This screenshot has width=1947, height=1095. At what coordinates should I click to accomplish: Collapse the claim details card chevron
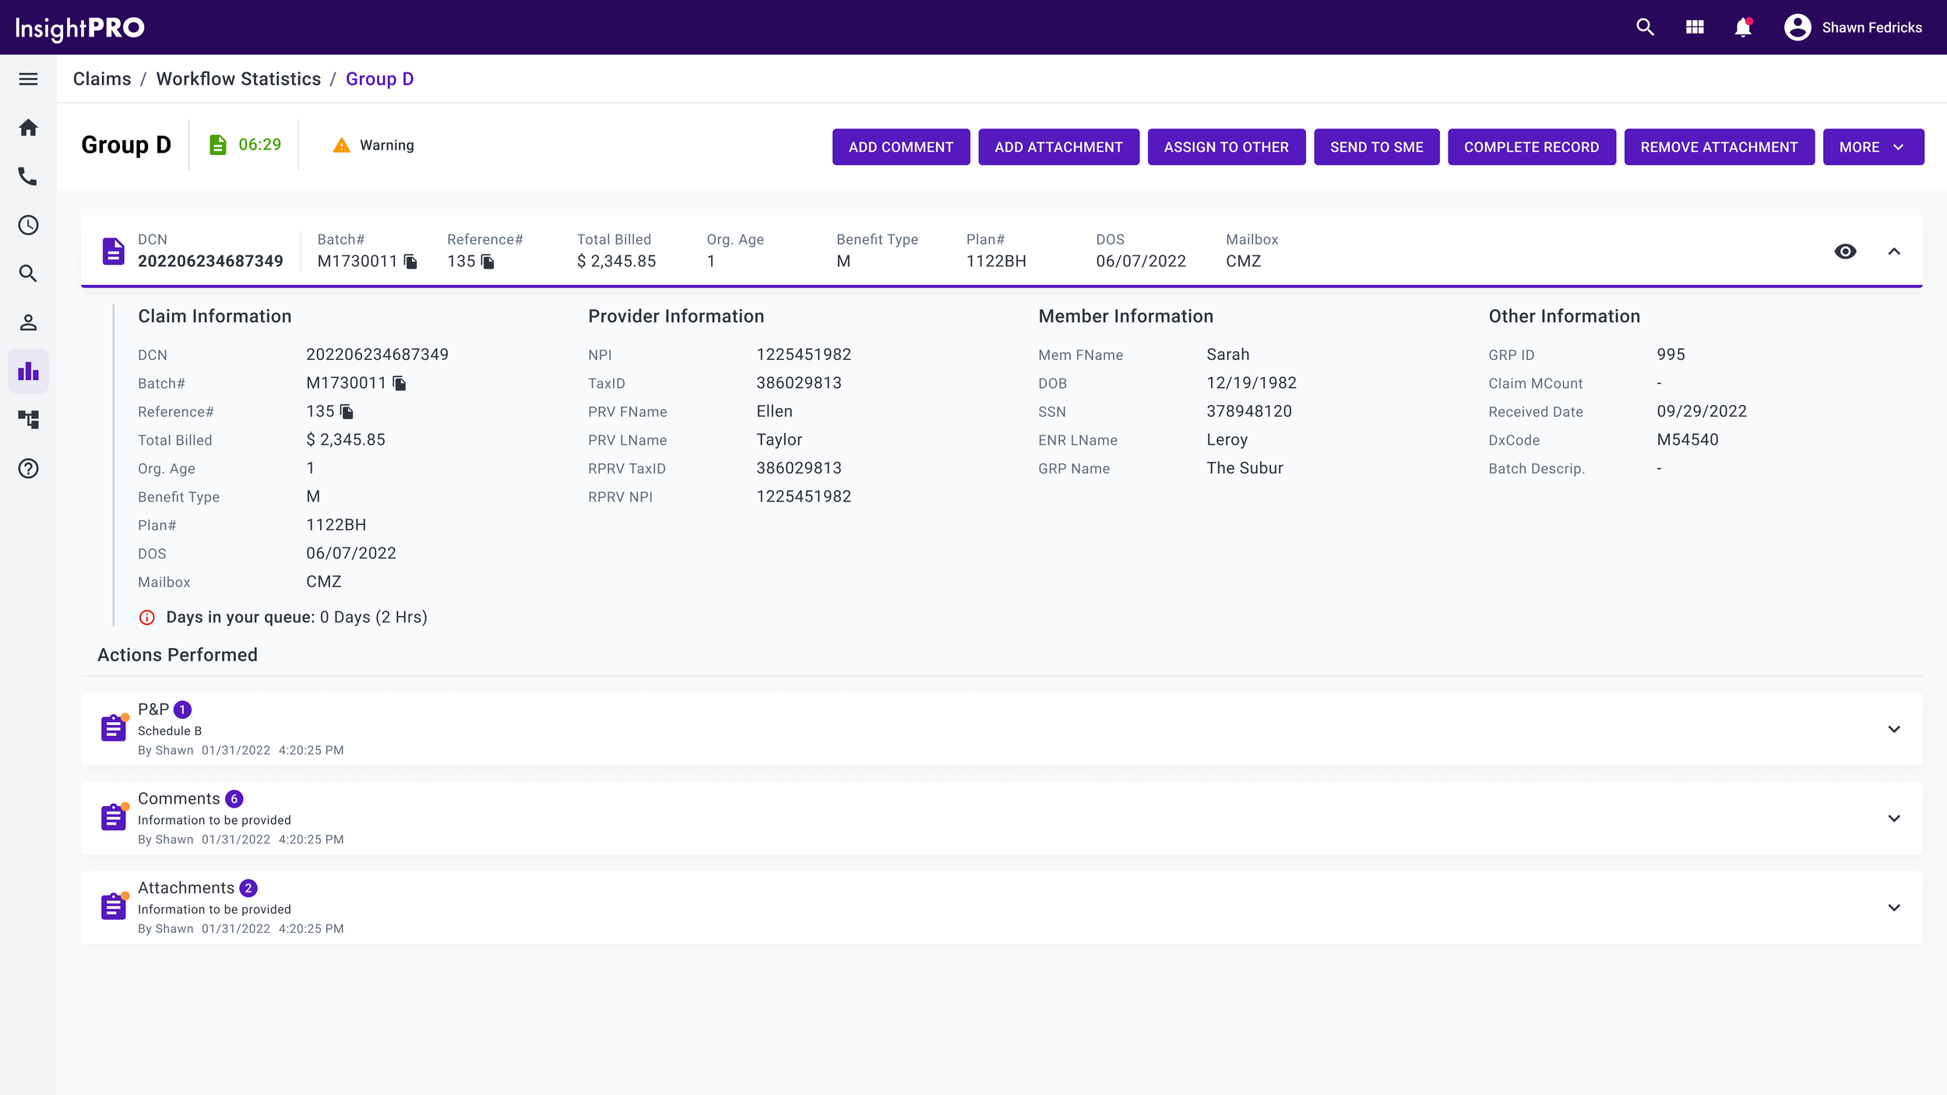1894,251
